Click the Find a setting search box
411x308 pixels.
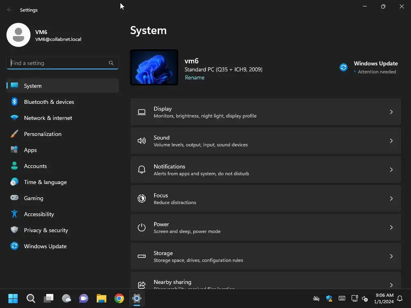pos(62,63)
